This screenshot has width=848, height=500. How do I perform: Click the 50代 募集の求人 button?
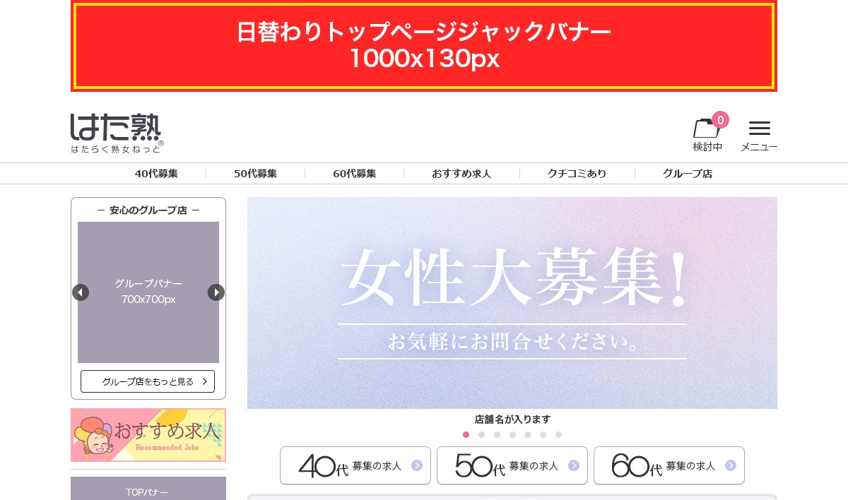click(512, 465)
